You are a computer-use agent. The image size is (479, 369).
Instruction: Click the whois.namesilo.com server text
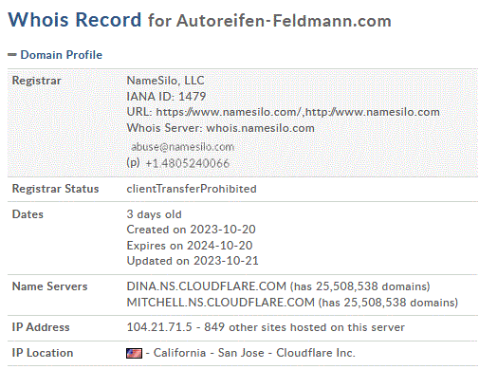[260, 128]
